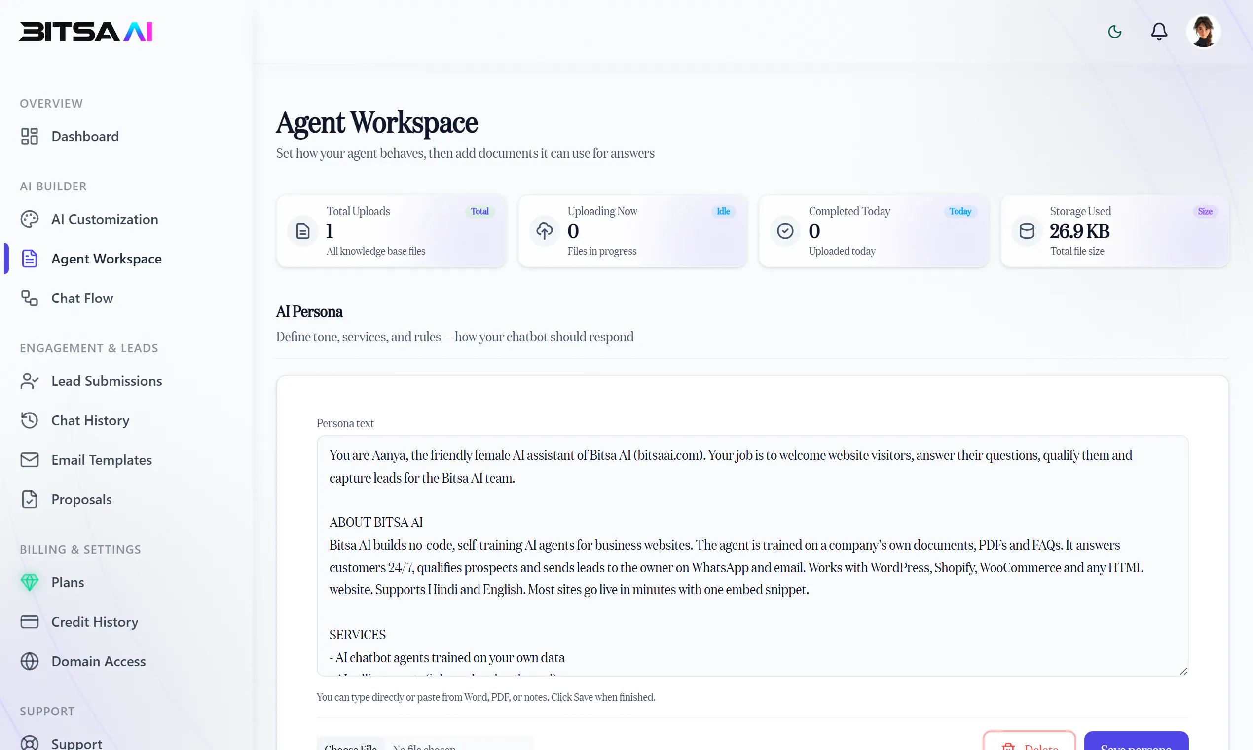
Task: Click Email Templates envelope icon
Action: pos(29,459)
